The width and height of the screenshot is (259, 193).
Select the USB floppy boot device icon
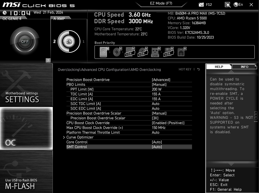coord(169,52)
